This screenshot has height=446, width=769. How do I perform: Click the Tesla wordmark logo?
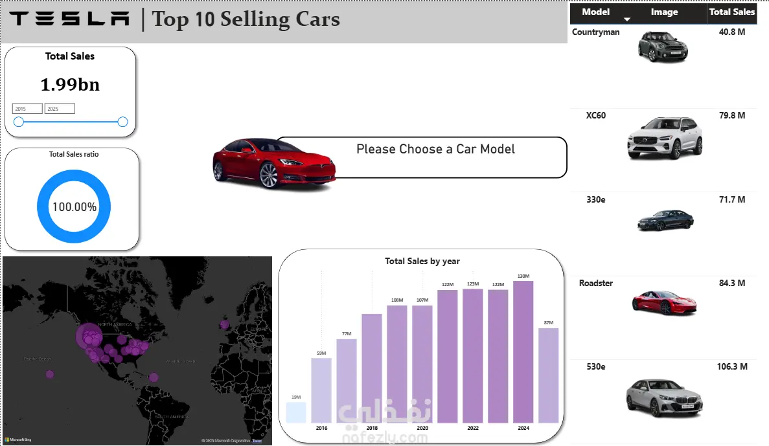69,19
